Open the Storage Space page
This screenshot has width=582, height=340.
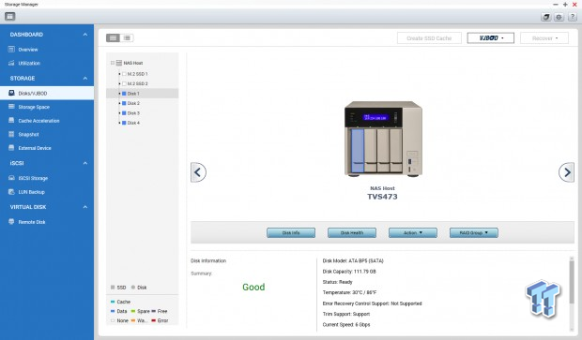tap(34, 107)
